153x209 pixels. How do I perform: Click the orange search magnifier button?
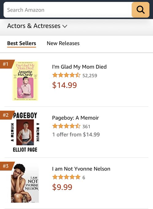pos(140,10)
